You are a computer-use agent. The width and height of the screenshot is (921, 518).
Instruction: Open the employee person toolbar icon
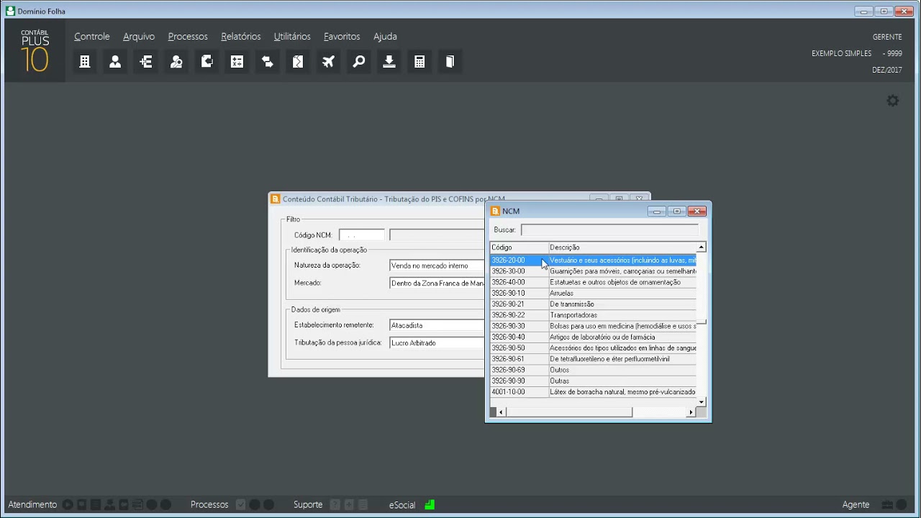click(115, 62)
